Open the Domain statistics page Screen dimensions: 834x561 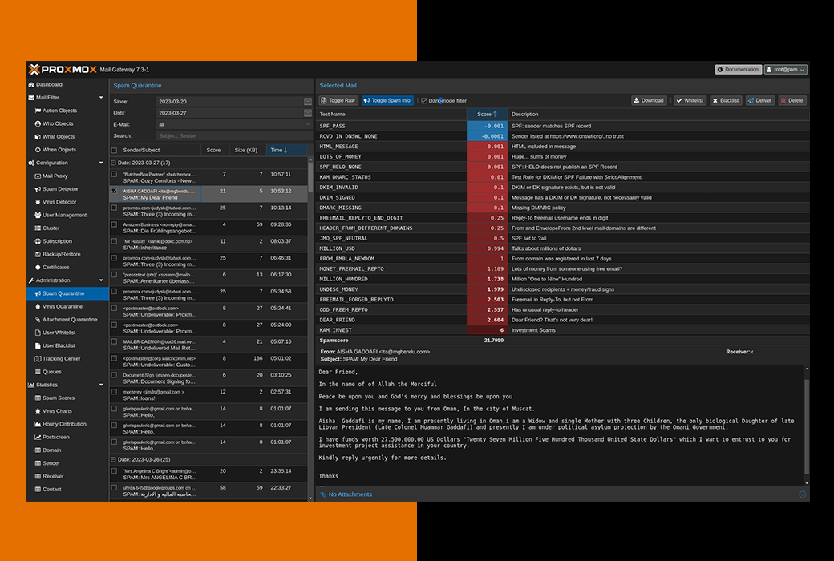click(51, 450)
